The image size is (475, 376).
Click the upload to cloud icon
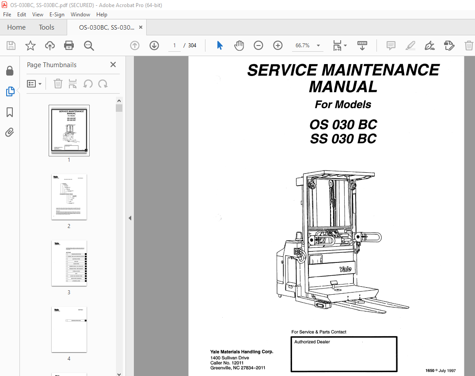[50, 46]
